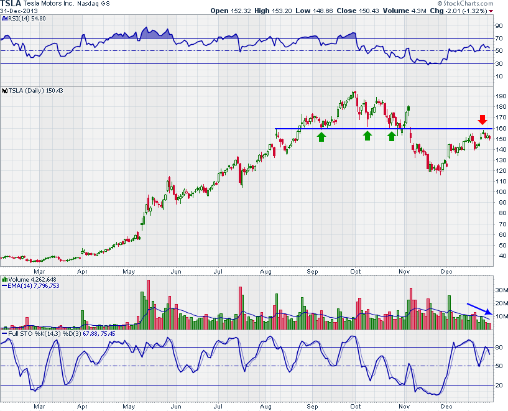Viewport: 508px width, 411px height.
Task: Click the red triangle next to Chg value
Action: [491, 11]
